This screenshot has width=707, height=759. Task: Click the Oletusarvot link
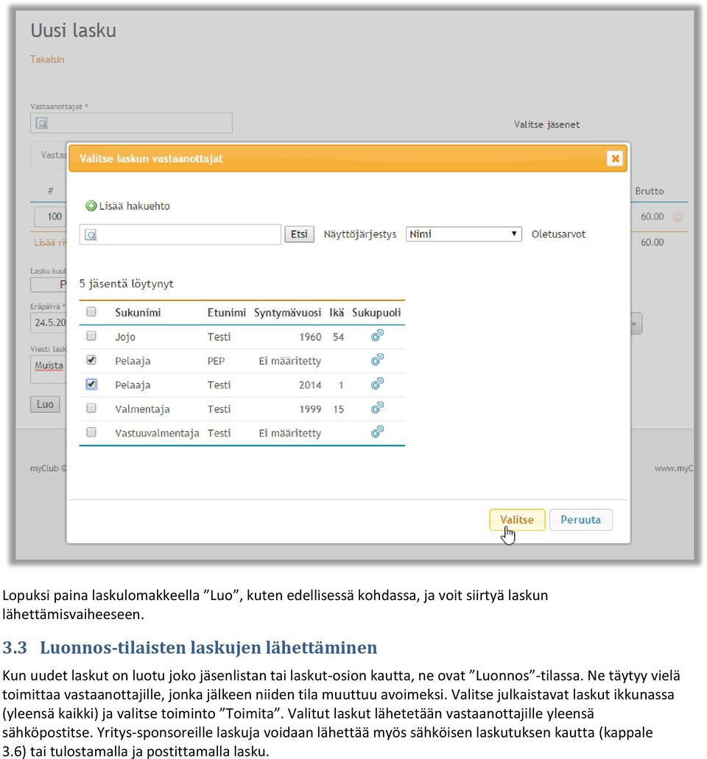point(558,234)
